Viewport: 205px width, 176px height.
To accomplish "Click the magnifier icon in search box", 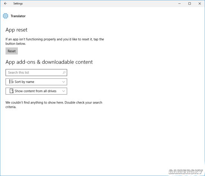I will pyautogui.click(x=64, y=72).
